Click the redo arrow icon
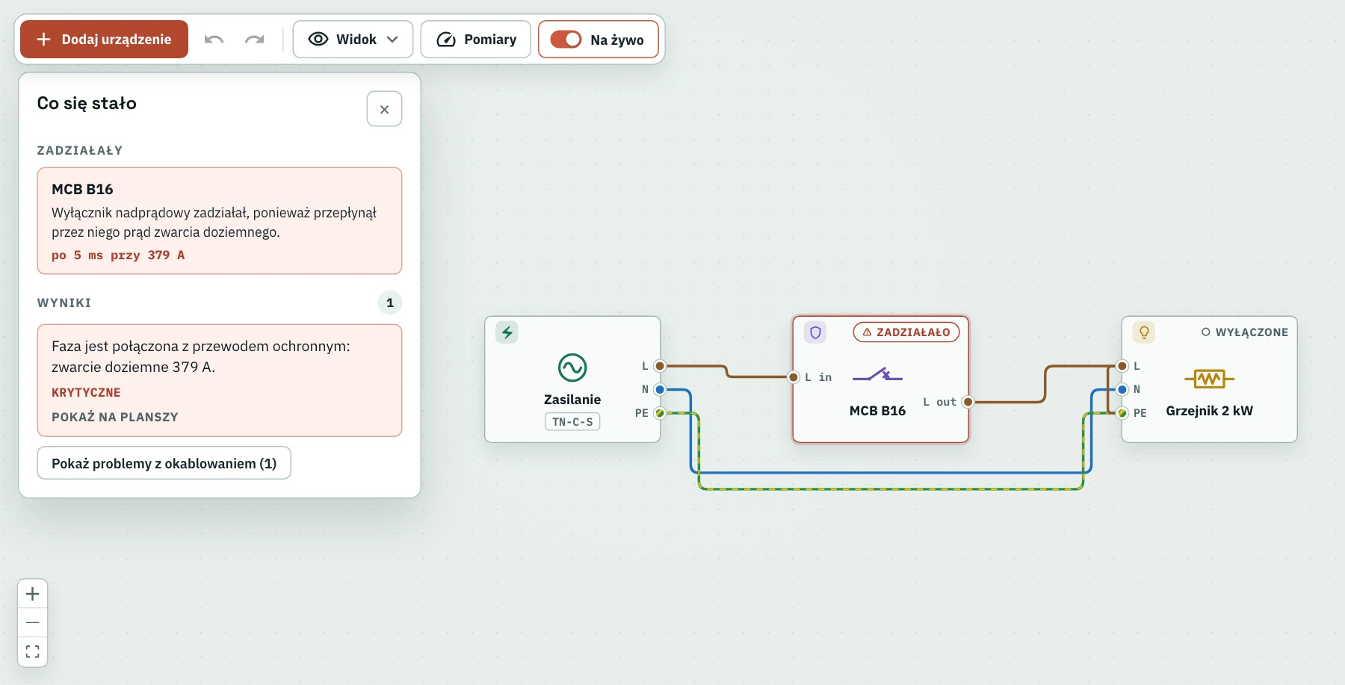 (x=254, y=40)
